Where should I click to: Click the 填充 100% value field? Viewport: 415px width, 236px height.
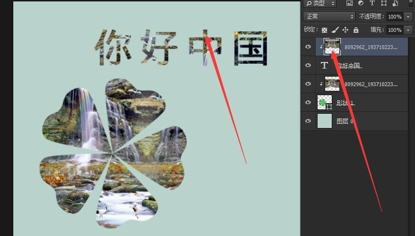(x=396, y=30)
